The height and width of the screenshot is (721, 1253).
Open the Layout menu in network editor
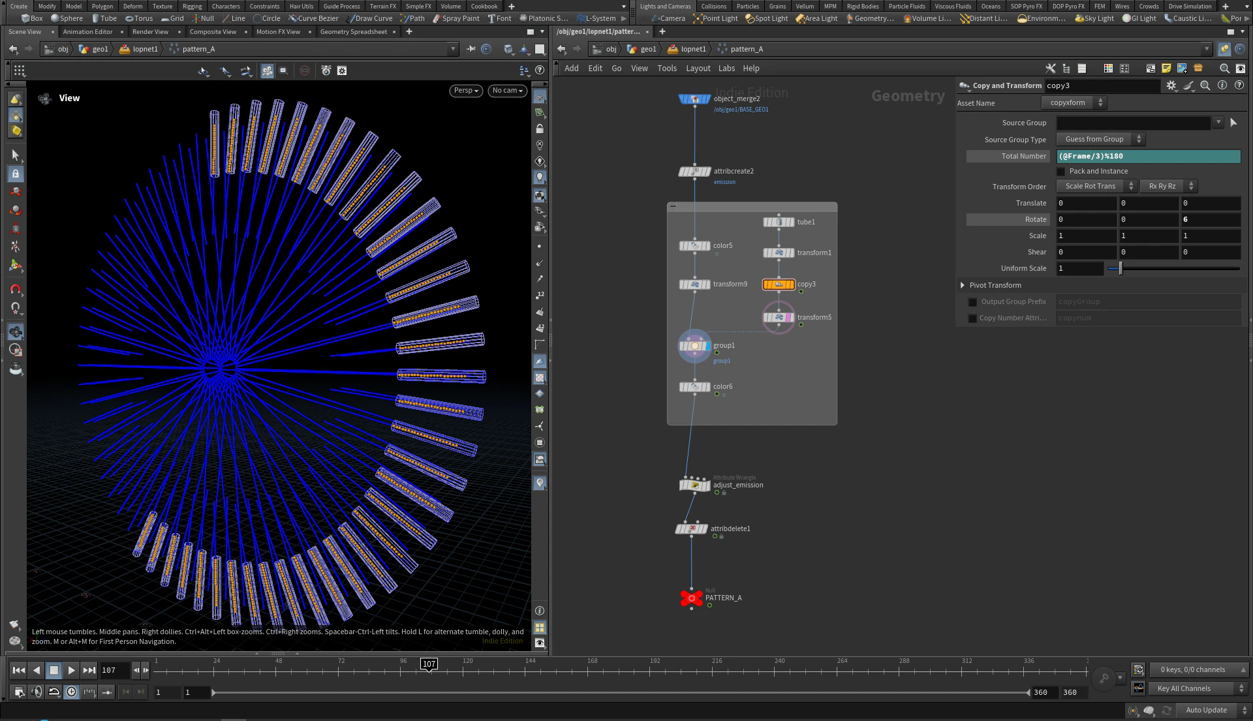[x=698, y=69]
